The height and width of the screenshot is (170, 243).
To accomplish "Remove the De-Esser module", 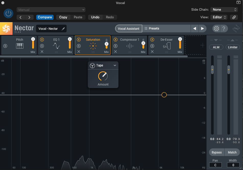I will [152, 52].
